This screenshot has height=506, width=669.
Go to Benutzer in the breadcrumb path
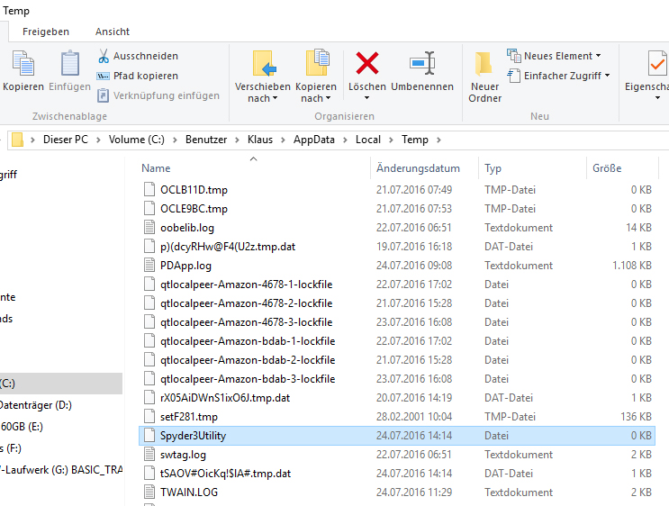pyautogui.click(x=207, y=140)
